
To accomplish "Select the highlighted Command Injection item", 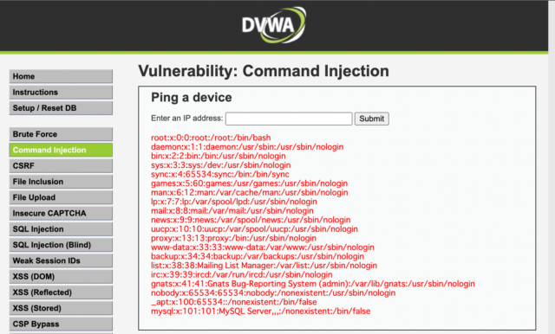I will point(61,150).
